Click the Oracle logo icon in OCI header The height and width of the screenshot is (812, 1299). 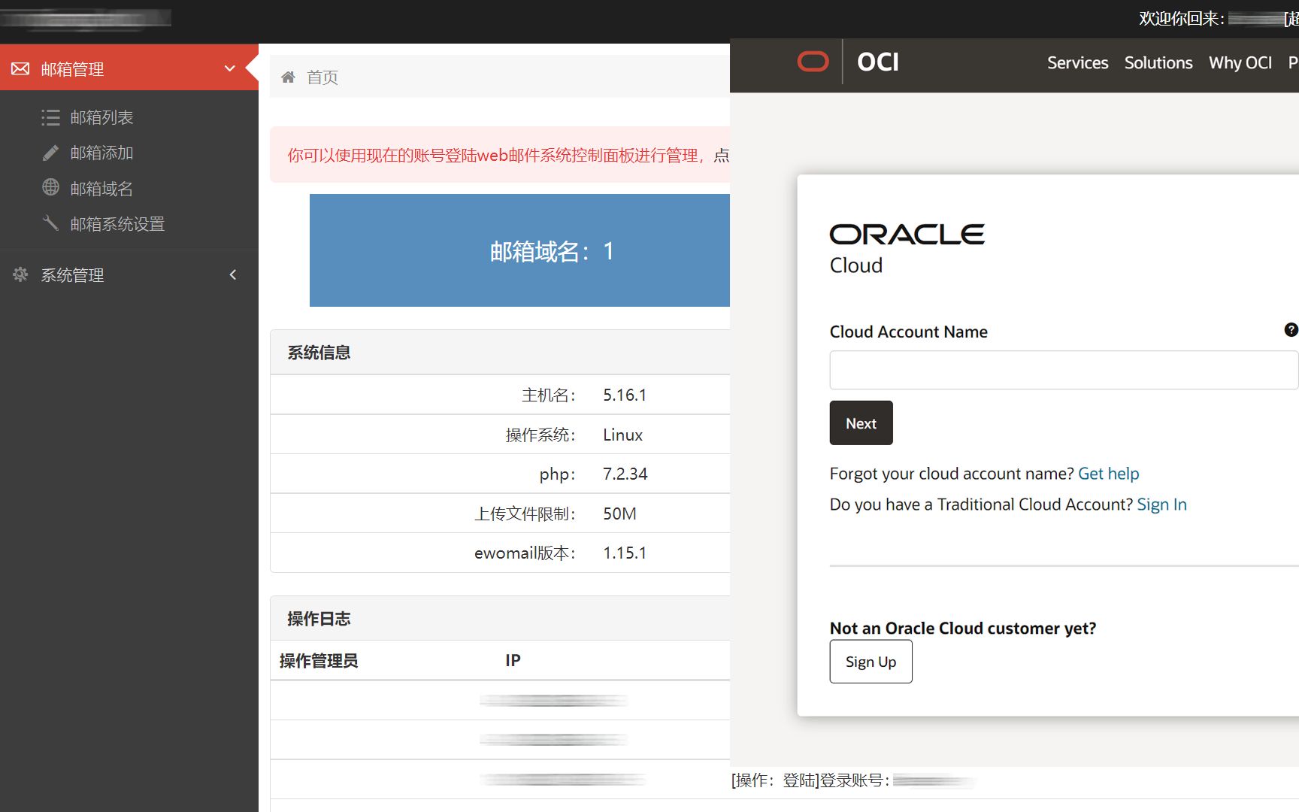[x=813, y=62]
